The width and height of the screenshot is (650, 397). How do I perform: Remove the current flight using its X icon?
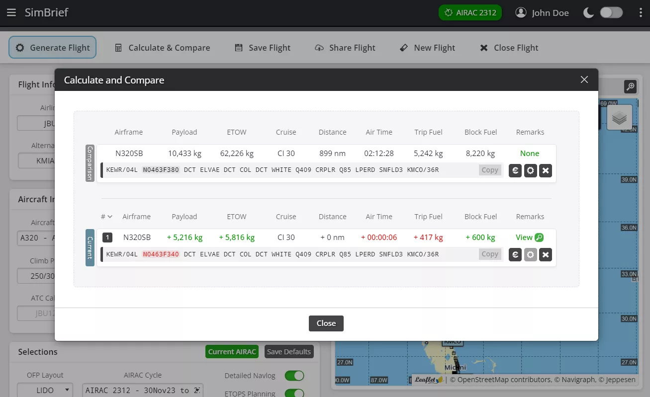pos(546,254)
